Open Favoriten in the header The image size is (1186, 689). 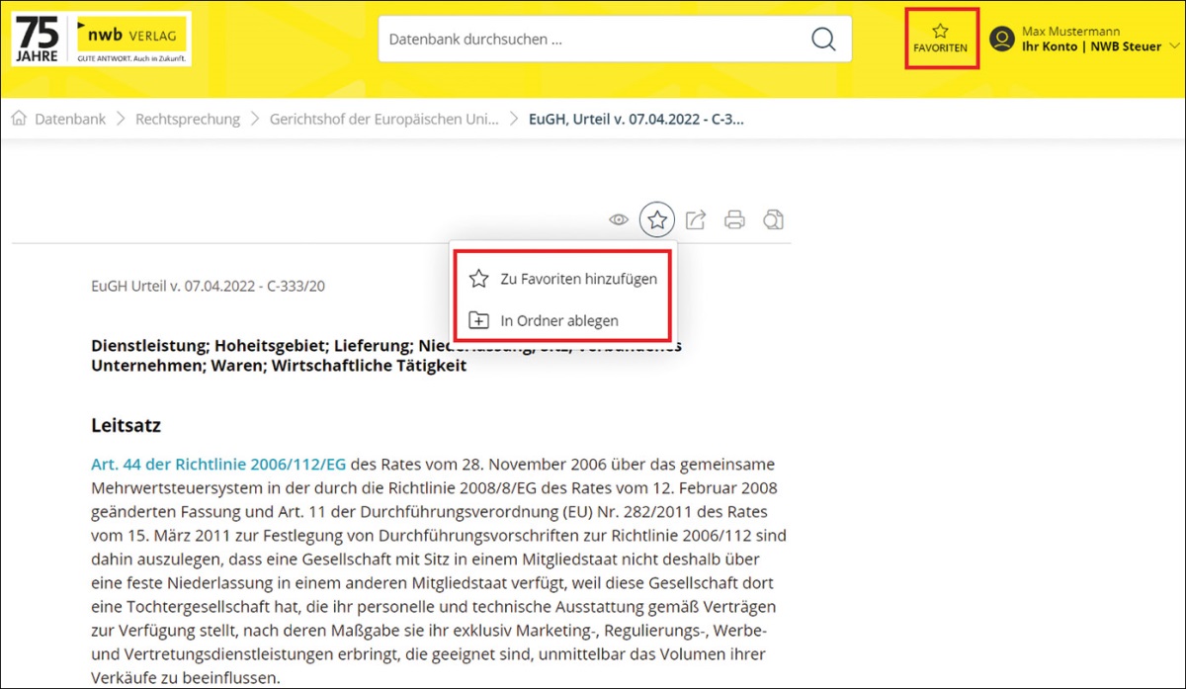[x=941, y=39]
